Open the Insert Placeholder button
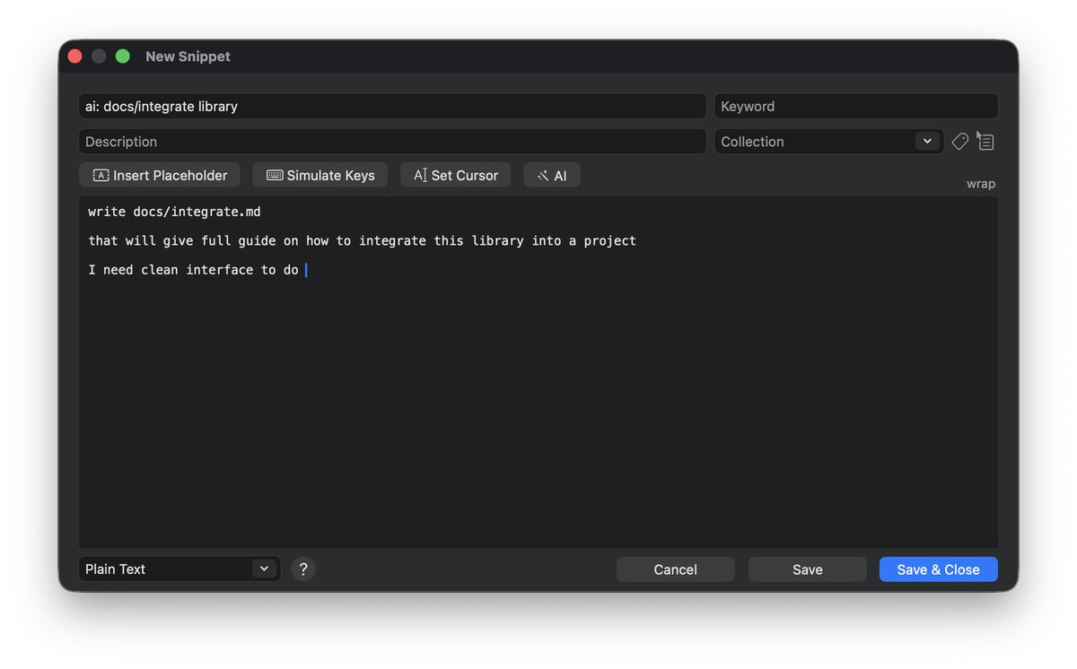 [160, 175]
